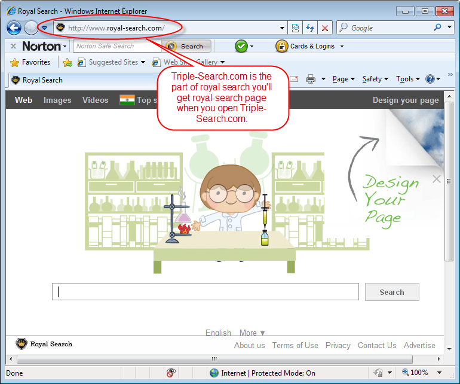The height and width of the screenshot is (384, 460).
Task: Open the Contact Us link
Action: click(x=377, y=346)
